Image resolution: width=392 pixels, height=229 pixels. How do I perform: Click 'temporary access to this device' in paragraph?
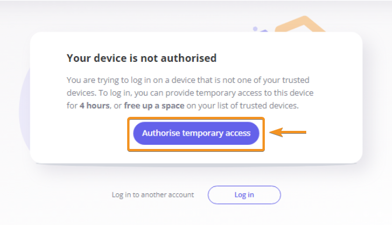pyautogui.click(x=254, y=93)
